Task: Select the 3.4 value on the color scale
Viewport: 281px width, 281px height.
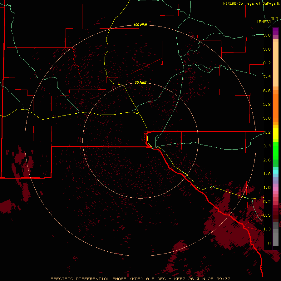Action: pyautogui.click(x=267, y=146)
